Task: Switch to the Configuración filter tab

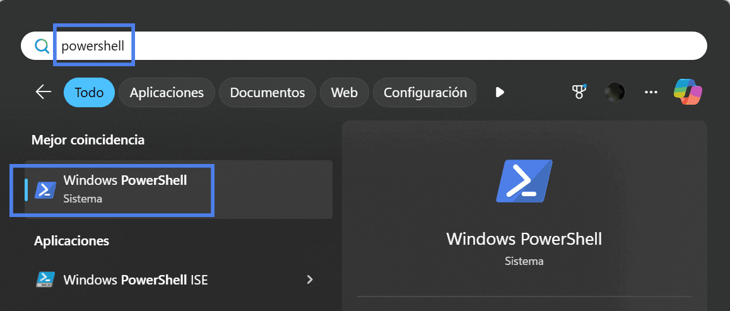Action: point(425,92)
